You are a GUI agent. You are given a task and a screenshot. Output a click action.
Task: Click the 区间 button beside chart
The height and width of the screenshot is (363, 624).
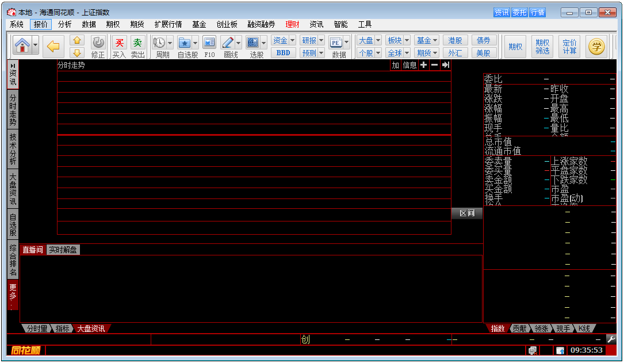[x=467, y=213]
